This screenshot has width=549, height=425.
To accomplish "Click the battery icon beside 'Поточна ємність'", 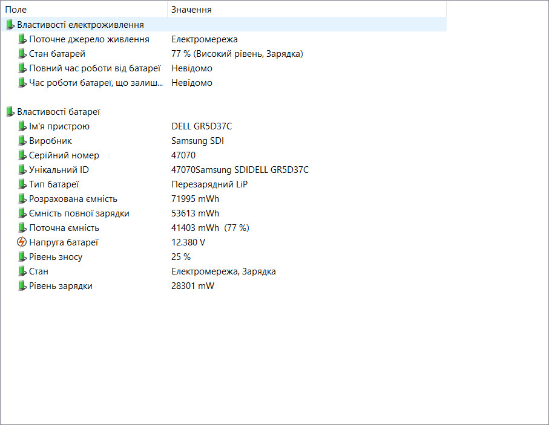I will (22, 228).
